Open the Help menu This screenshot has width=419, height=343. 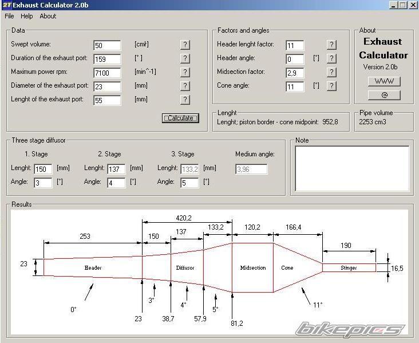pos(27,16)
